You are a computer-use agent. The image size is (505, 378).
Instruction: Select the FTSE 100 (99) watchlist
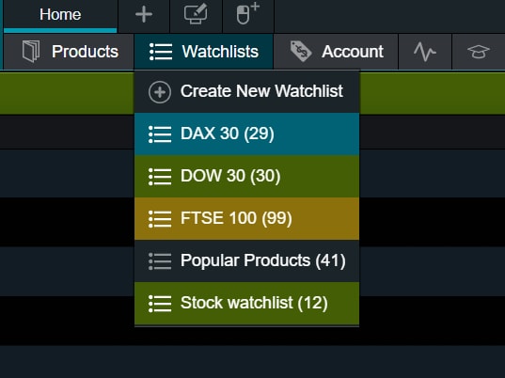pyautogui.click(x=246, y=219)
